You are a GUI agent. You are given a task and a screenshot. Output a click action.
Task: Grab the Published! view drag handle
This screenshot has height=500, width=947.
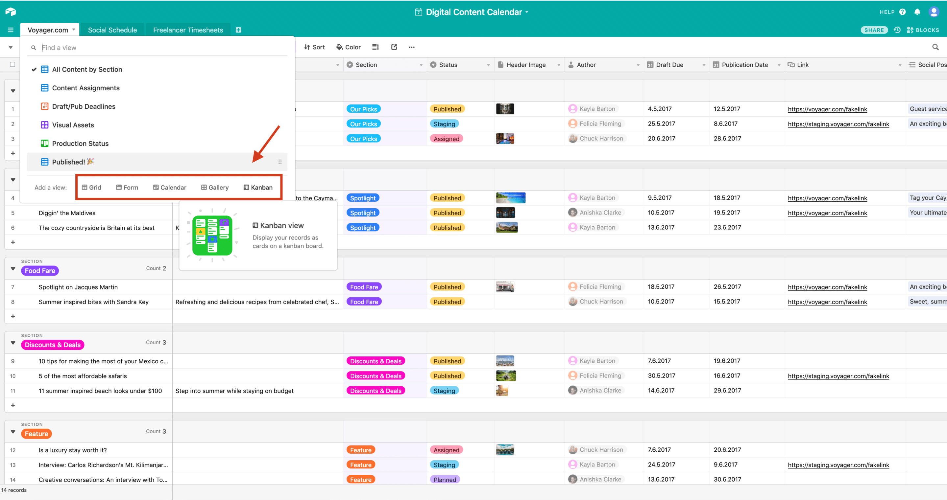pyautogui.click(x=280, y=162)
